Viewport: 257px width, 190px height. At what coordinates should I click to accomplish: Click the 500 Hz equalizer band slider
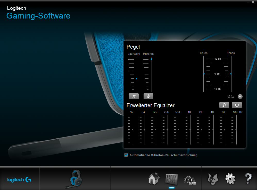[x=179, y=130]
